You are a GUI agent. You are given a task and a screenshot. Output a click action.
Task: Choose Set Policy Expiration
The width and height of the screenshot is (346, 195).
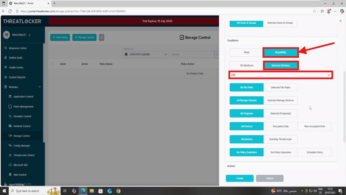tap(280, 152)
